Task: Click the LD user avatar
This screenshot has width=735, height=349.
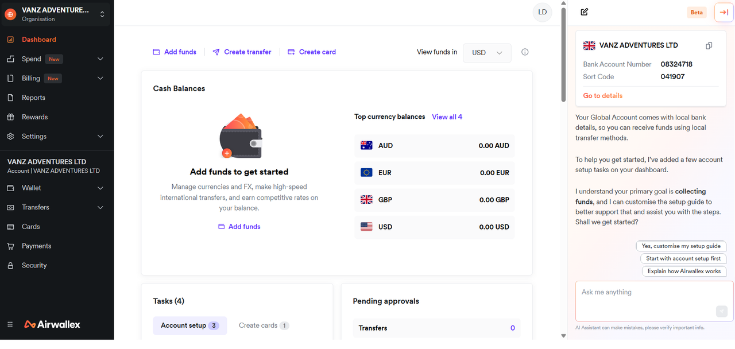Action: click(x=542, y=12)
